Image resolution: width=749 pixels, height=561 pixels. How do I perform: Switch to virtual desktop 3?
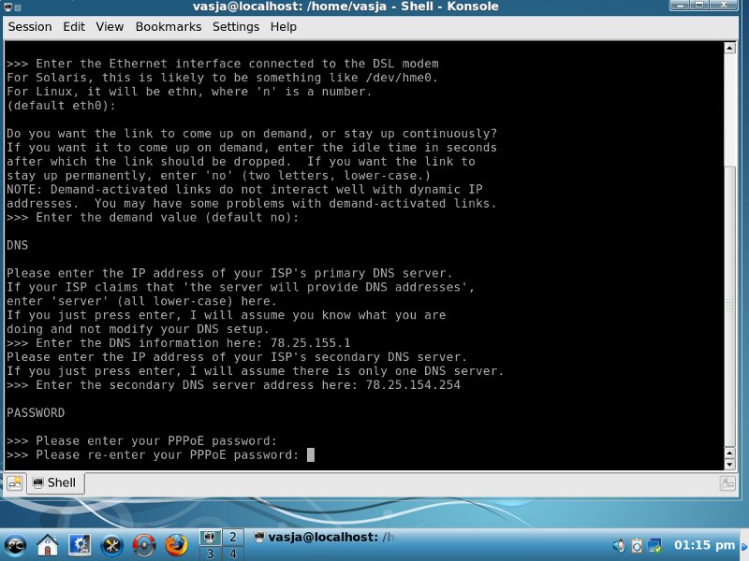pyautogui.click(x=210, y=553)
